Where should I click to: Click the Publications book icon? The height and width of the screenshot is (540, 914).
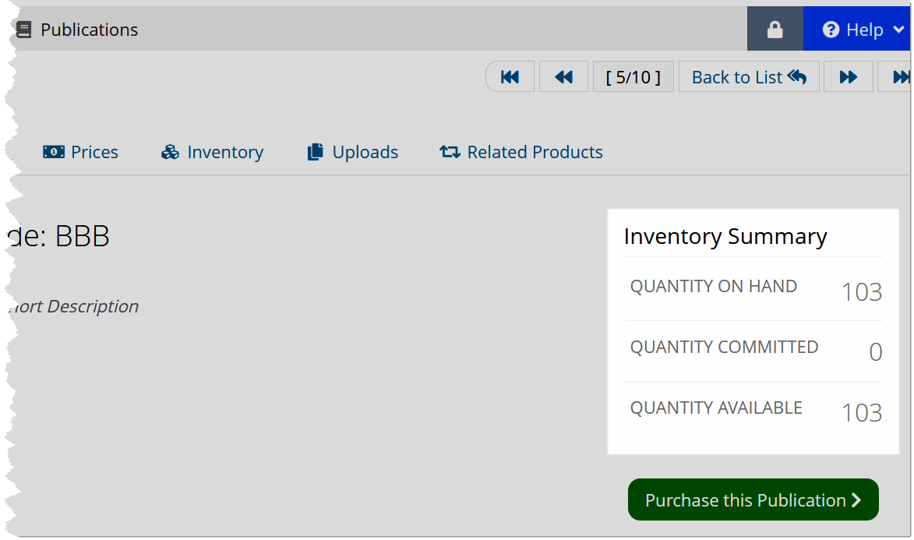point(24,30)
